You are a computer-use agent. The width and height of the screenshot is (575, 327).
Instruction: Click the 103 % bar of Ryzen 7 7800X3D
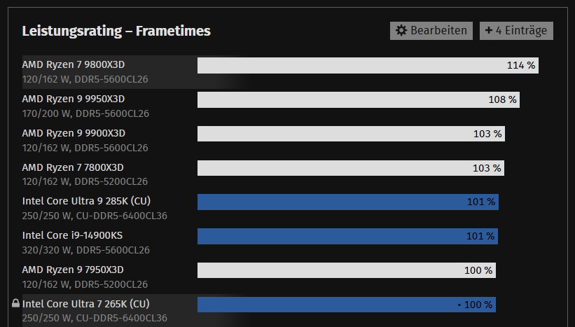(350, 168)
